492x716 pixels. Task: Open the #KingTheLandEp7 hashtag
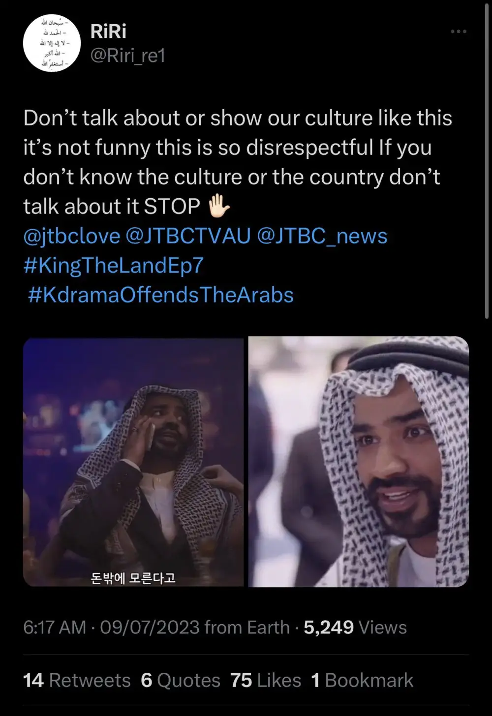113,266
